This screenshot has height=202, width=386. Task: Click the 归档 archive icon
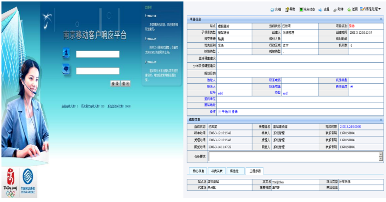272,10
